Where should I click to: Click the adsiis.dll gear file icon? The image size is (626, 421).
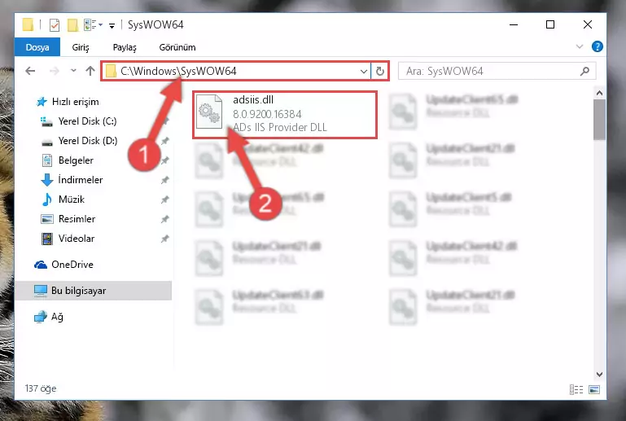[x=209, y=112]
